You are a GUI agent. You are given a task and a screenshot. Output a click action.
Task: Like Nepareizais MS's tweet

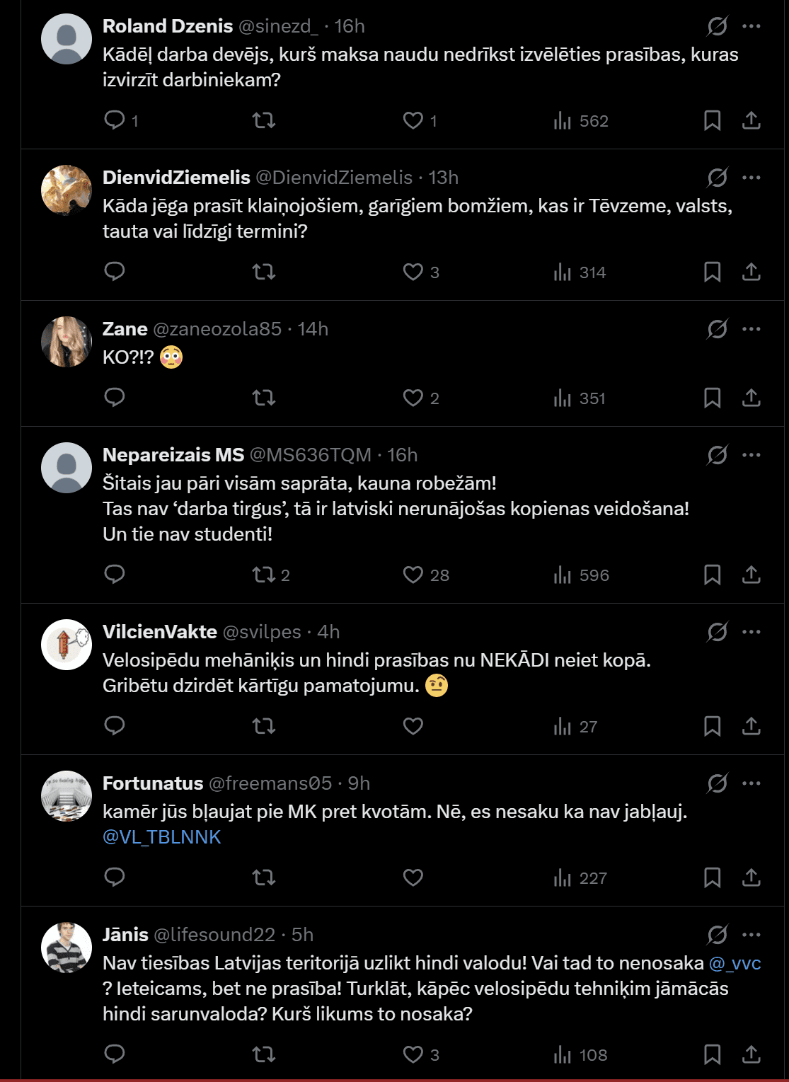point(413,575)
